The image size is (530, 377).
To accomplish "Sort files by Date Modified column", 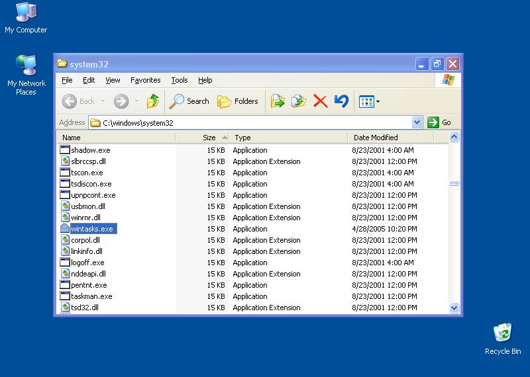I will [x=376, y=138].
